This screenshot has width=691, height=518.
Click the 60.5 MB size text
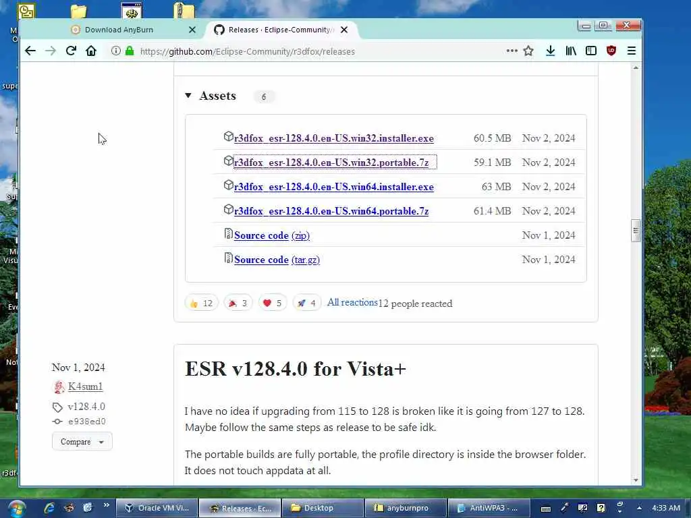[x=492, y=138]
